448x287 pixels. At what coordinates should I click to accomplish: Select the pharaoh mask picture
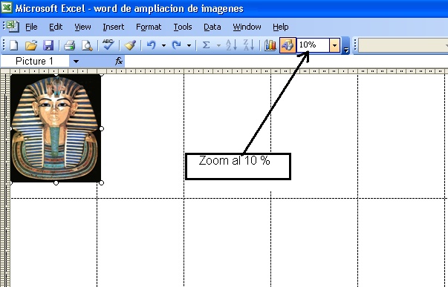tap(56, 128)
